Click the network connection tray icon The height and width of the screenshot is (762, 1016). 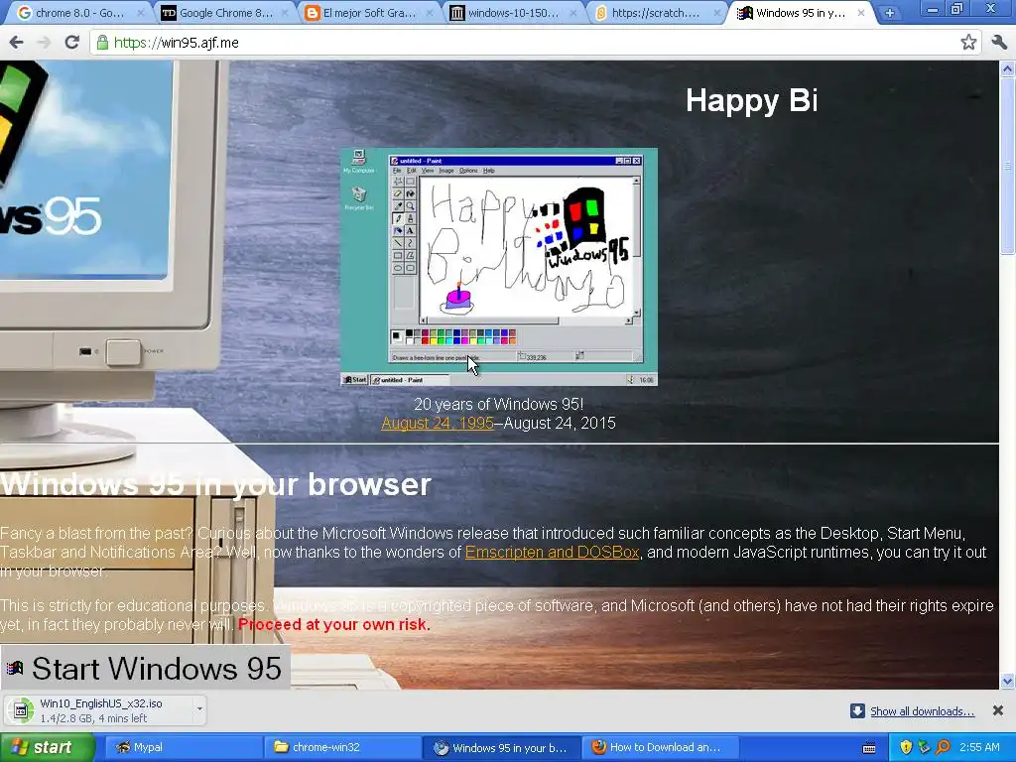click(x=924, y=747)
